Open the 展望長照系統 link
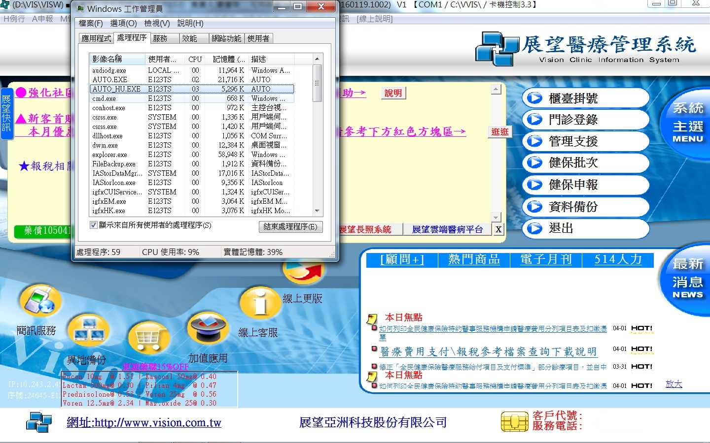Screen dimensions: 710x443 365,229
